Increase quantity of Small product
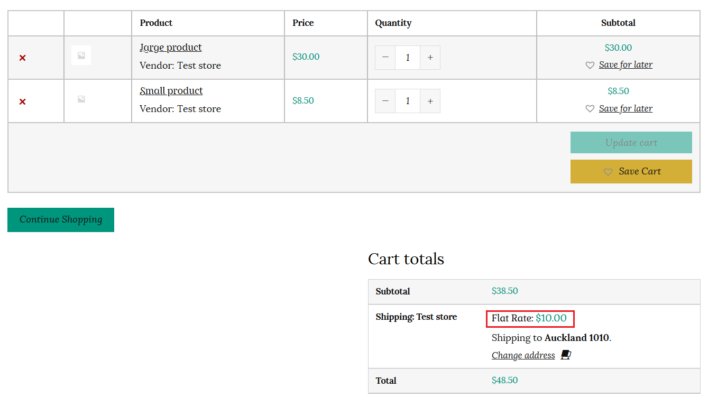The height and width of the screenshot is (397, 708). tap(430, 101)
